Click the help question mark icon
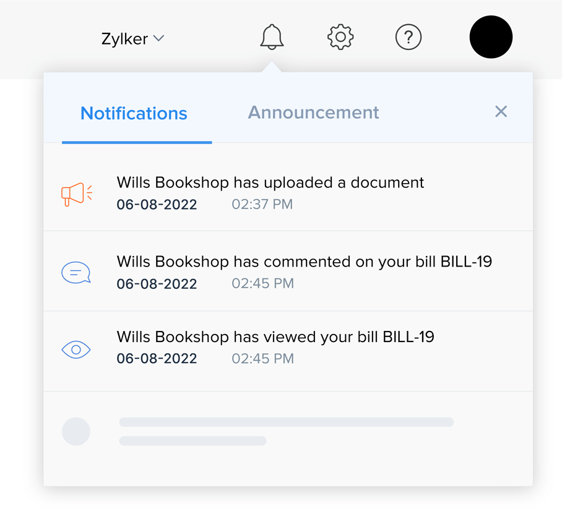The image size is (562, 527). click(x=409, y=37)
